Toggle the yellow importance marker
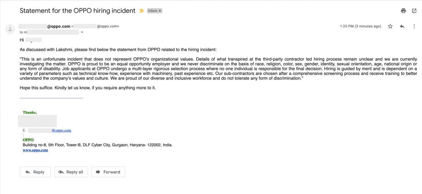 (142, 11)
